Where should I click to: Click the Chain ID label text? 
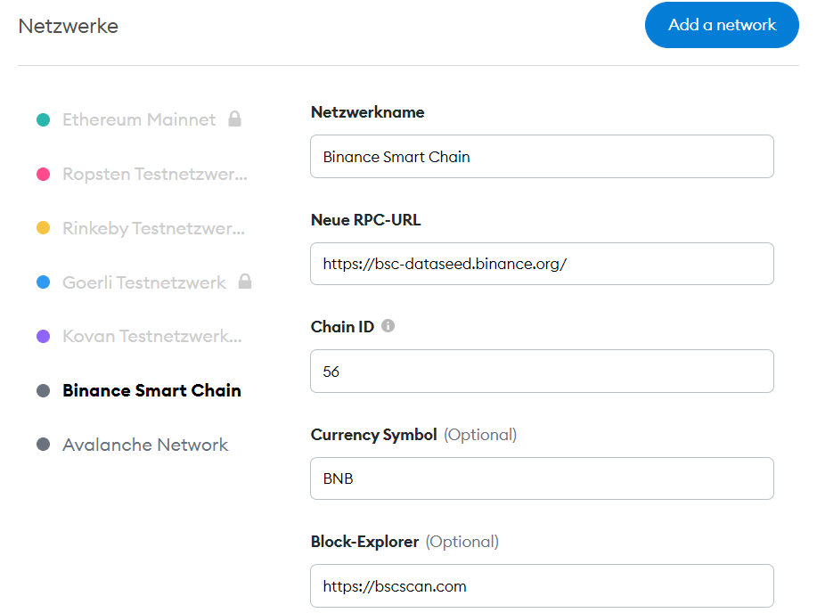pyautogui.click(x=342, y=327)
